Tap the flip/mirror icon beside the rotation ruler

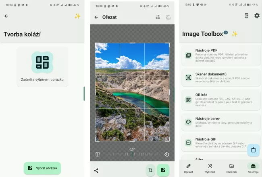[98, 154]
